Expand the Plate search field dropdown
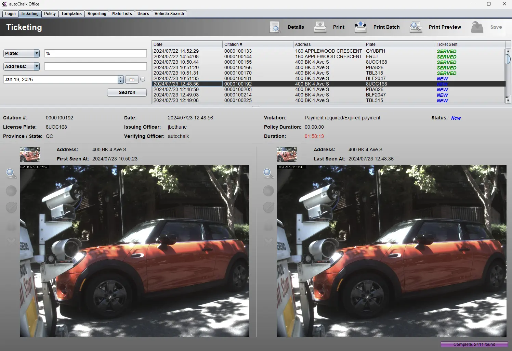 [37, 53]
